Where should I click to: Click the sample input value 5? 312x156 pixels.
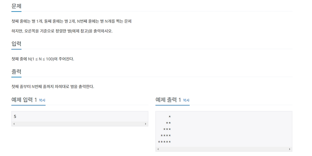pyautogui.click(x=15, y=117)
